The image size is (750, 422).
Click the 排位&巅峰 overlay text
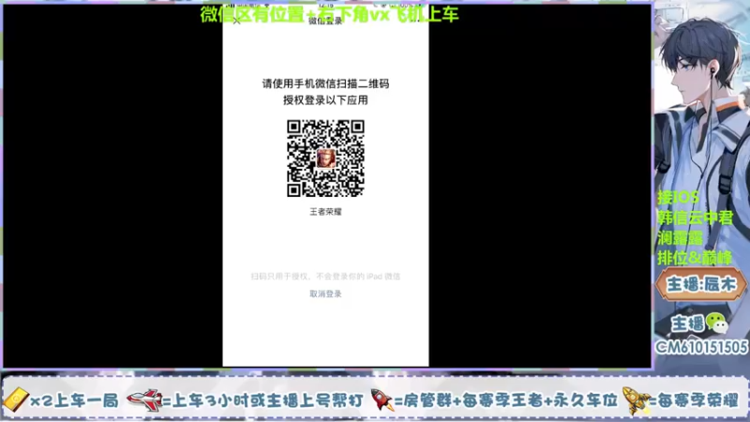[695, 259]
